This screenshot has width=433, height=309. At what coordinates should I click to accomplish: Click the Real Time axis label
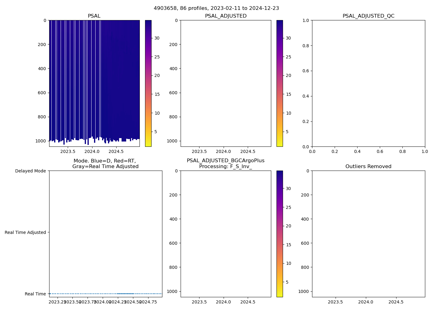pos(35,294)
